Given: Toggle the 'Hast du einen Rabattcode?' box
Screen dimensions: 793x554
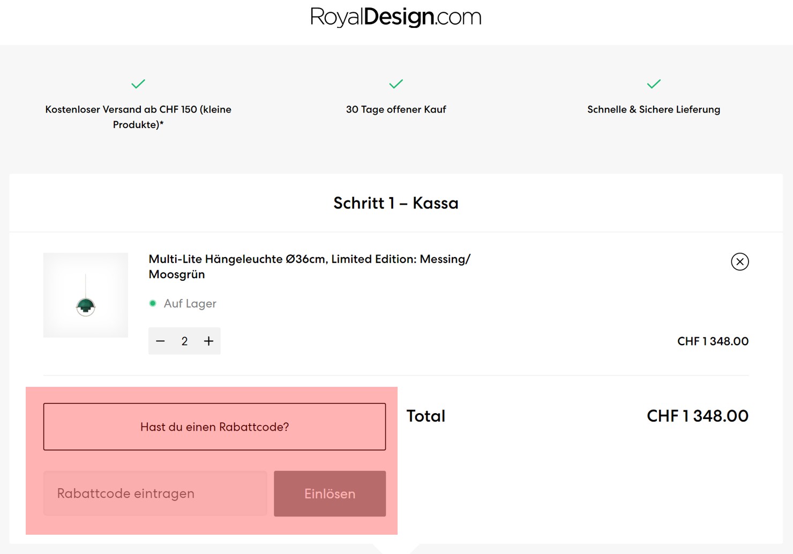Looking at the screenshot, I should pyautogui.click(x=214, y=426).
